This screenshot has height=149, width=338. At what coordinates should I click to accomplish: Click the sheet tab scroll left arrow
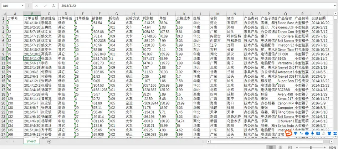[7, 142]
